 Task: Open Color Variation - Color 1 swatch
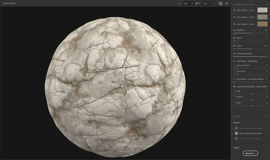(262, 10)
